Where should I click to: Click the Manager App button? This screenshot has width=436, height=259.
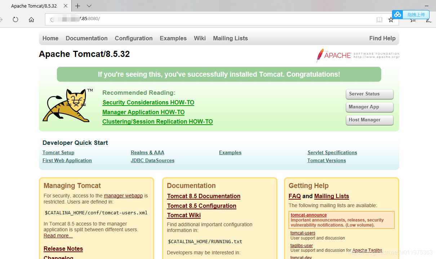[x=369, y=107]
